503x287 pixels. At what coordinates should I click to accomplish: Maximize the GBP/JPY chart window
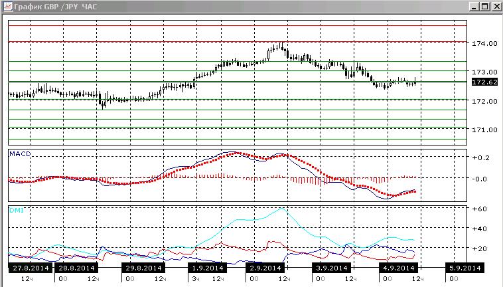click(x=485, y=7)
